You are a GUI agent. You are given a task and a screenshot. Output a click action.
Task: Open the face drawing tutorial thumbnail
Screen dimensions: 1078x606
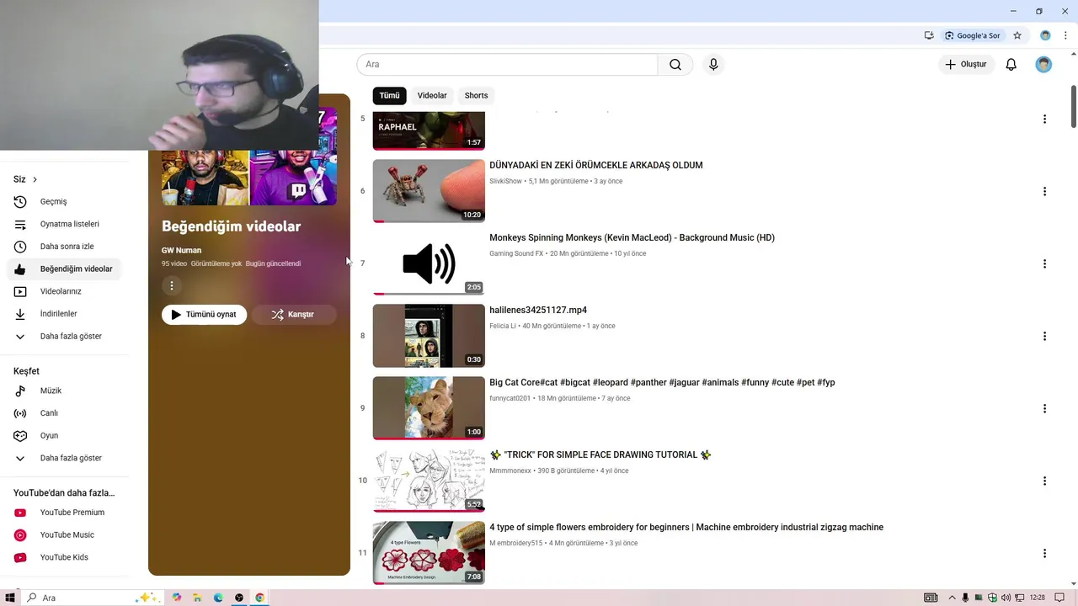pos(429,481)
